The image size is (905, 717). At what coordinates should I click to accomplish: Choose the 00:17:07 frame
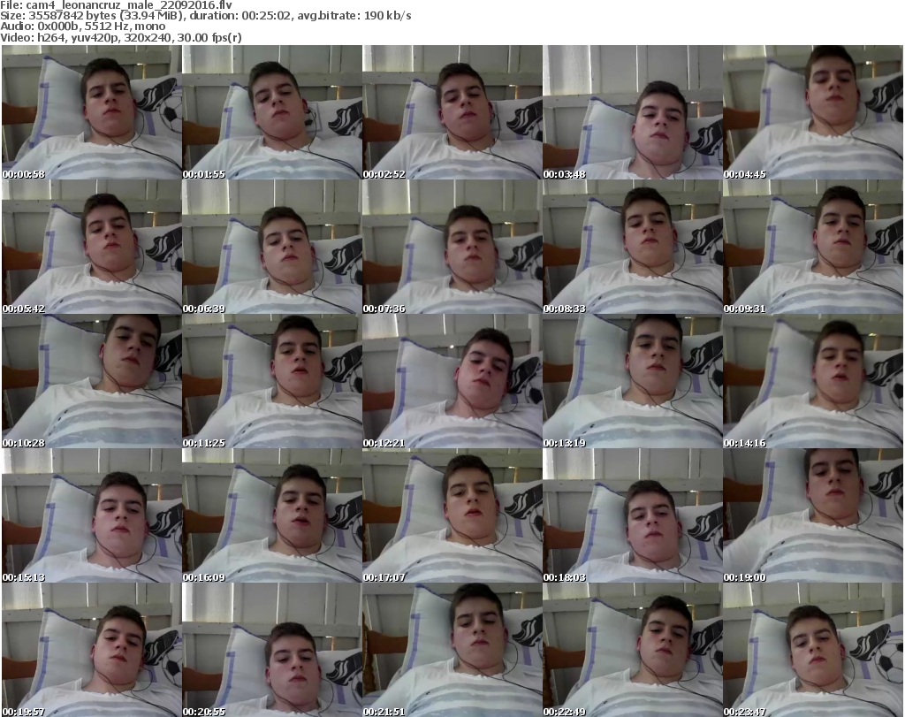452,516
